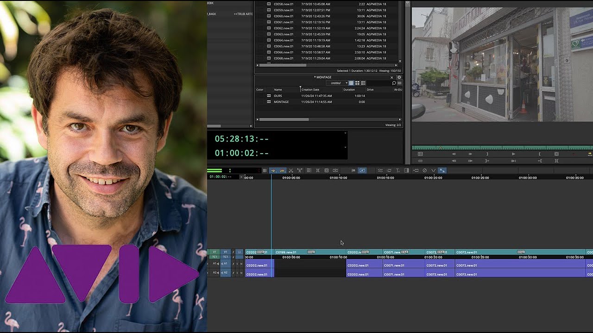593x333 pixels.
Task: Open the Untitled bin view dropdown
Action: pos(337,83)
